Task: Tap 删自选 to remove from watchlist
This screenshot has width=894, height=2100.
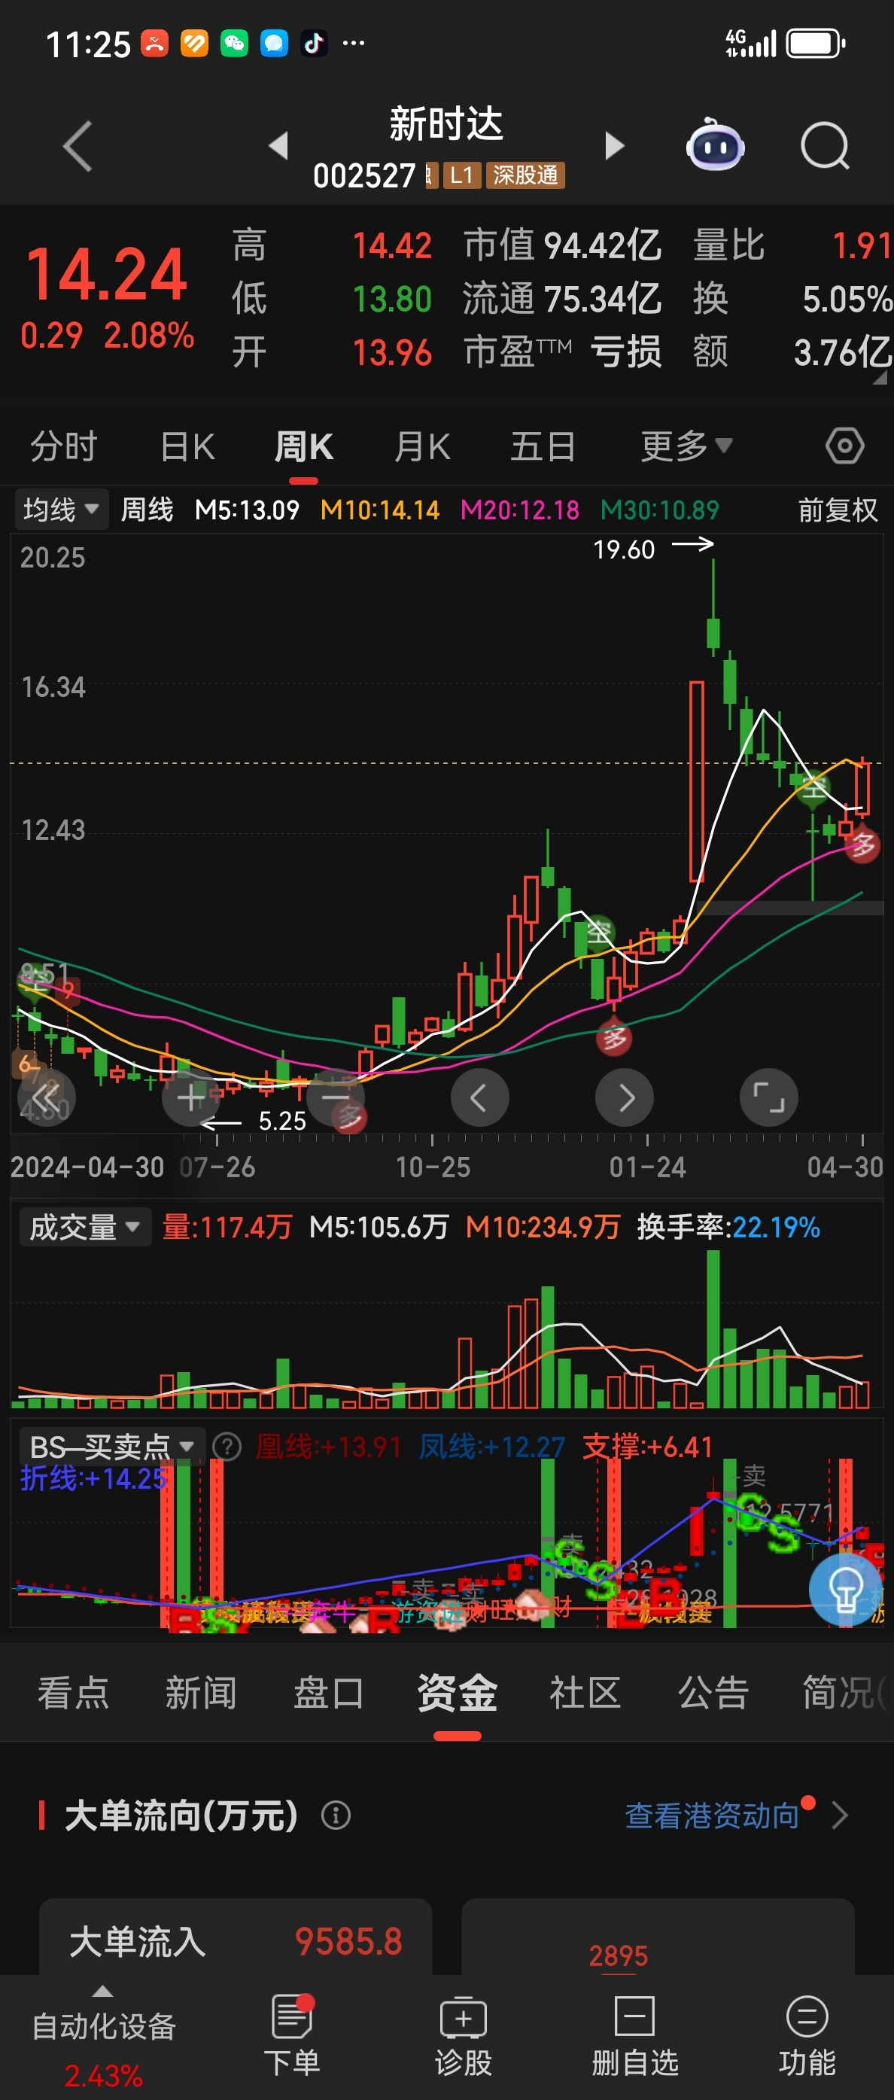Action: coord(634,2035)
